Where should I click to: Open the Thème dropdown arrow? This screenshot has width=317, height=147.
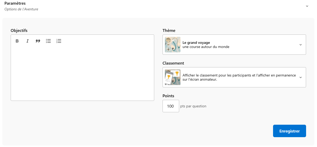tap(301, 45)
